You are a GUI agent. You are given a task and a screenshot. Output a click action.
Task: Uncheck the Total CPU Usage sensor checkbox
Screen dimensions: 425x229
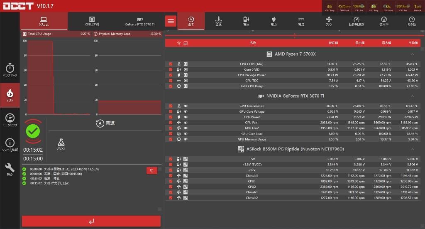tap(171, 86)
